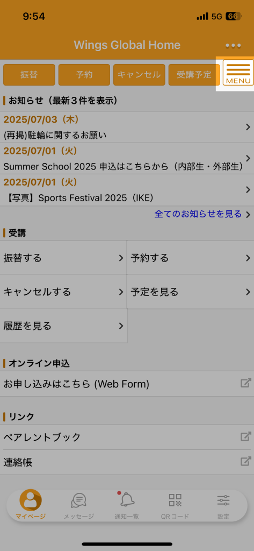This screenshot has height=551, width=254.
Task: Click the キャンセル button at top
Action: pos(139,75)
